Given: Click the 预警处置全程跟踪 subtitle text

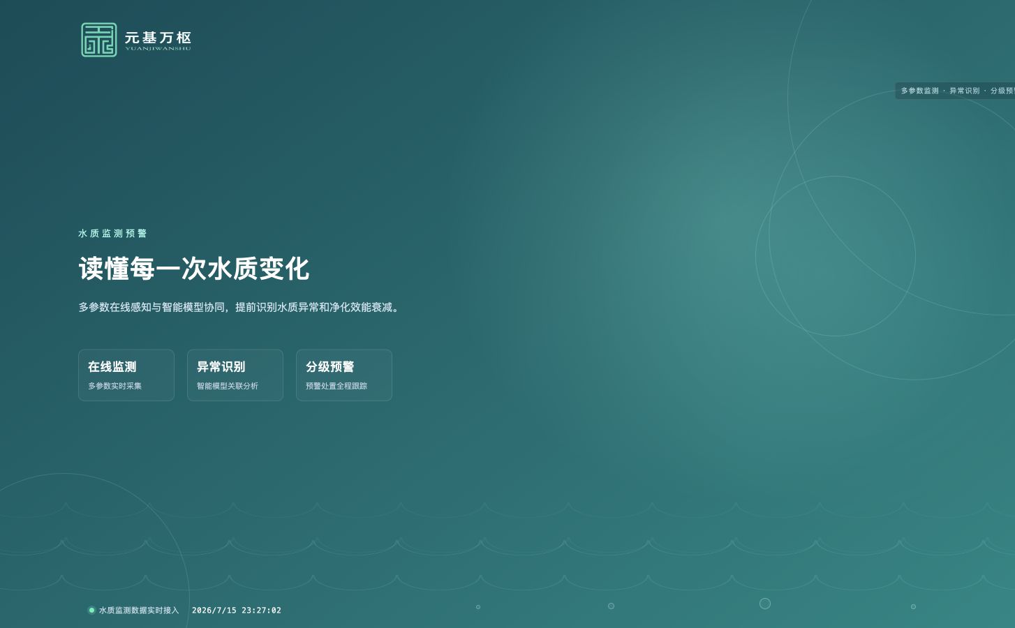Looking at the screenshot, I should (336, 386).
